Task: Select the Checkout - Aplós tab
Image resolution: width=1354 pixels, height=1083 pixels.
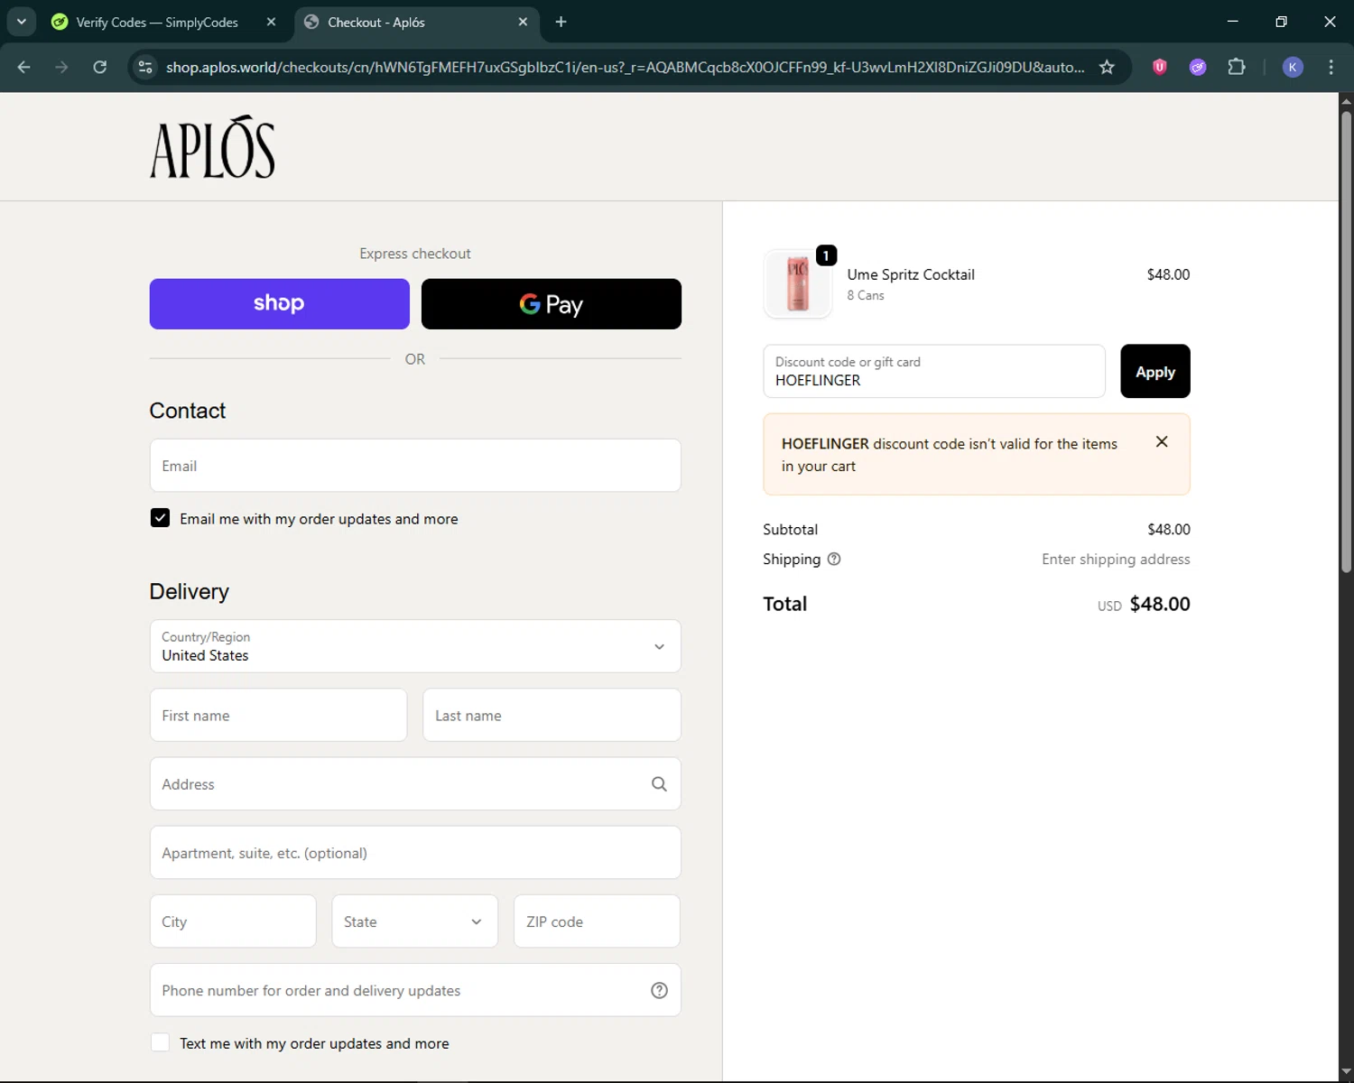Action: coord(376,22)
